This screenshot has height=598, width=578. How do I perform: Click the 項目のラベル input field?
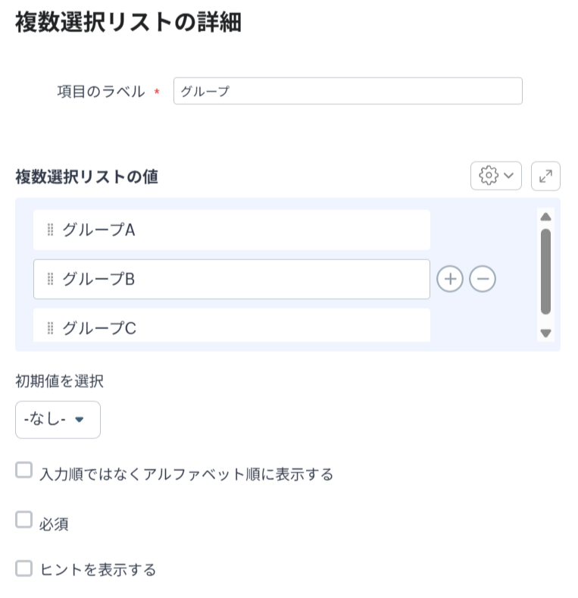coord(348,91)
